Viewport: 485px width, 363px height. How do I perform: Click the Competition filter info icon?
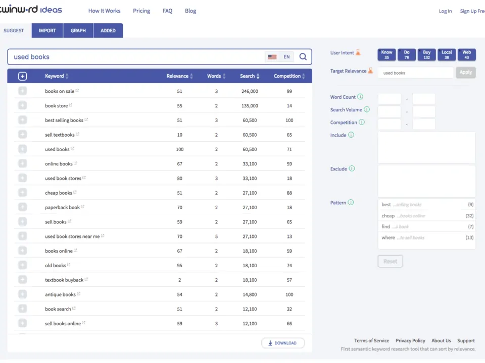click(362, 122)
